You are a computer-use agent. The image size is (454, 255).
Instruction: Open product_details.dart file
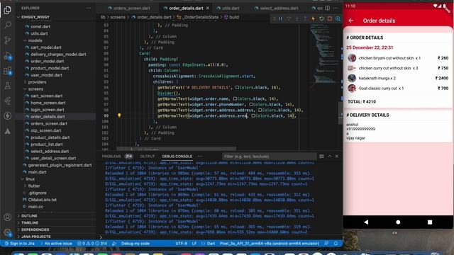click(x=50, y=137)
